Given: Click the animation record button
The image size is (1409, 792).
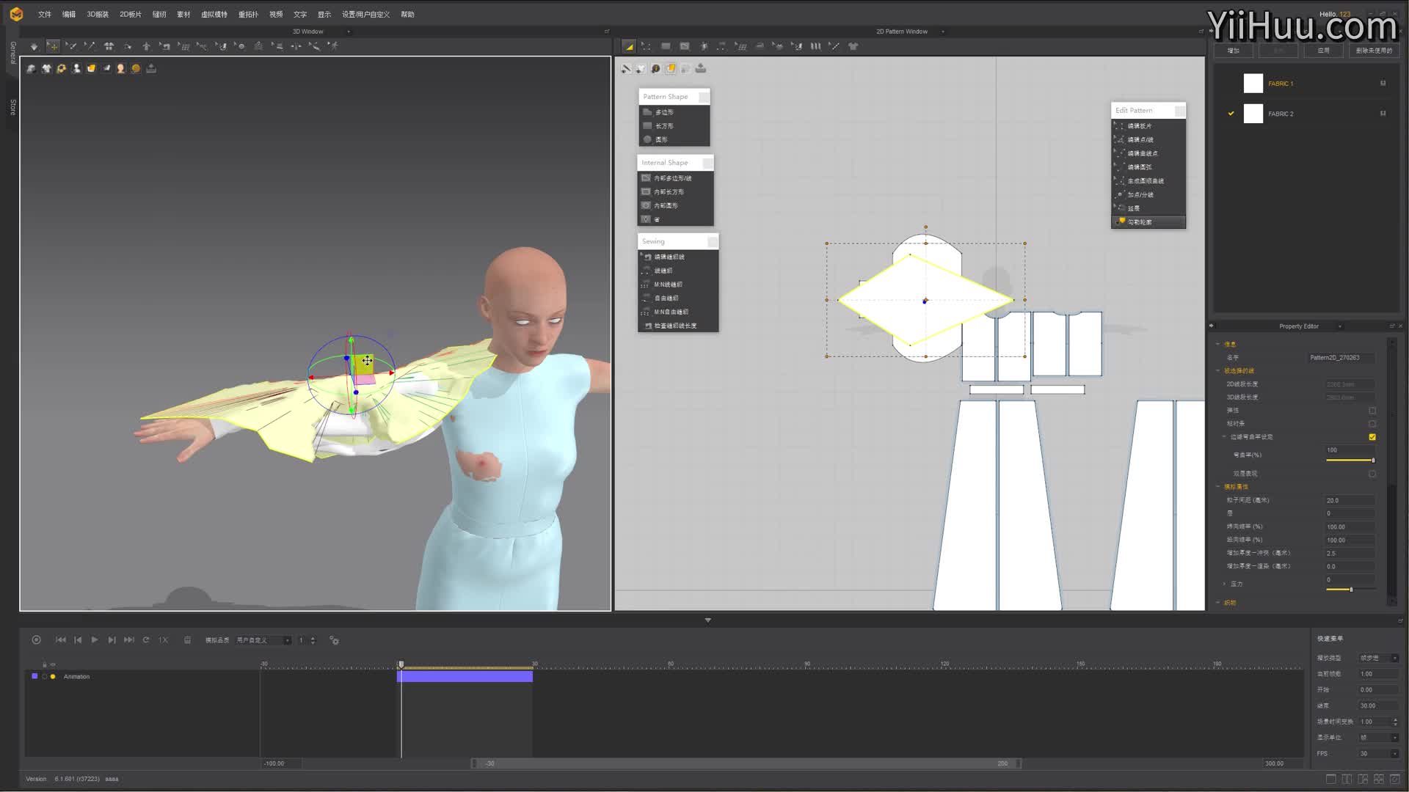Looking at the screenshot, I should click(36, 640).
